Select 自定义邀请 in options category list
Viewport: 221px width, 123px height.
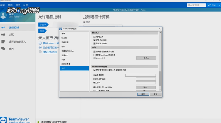(74, 64)
